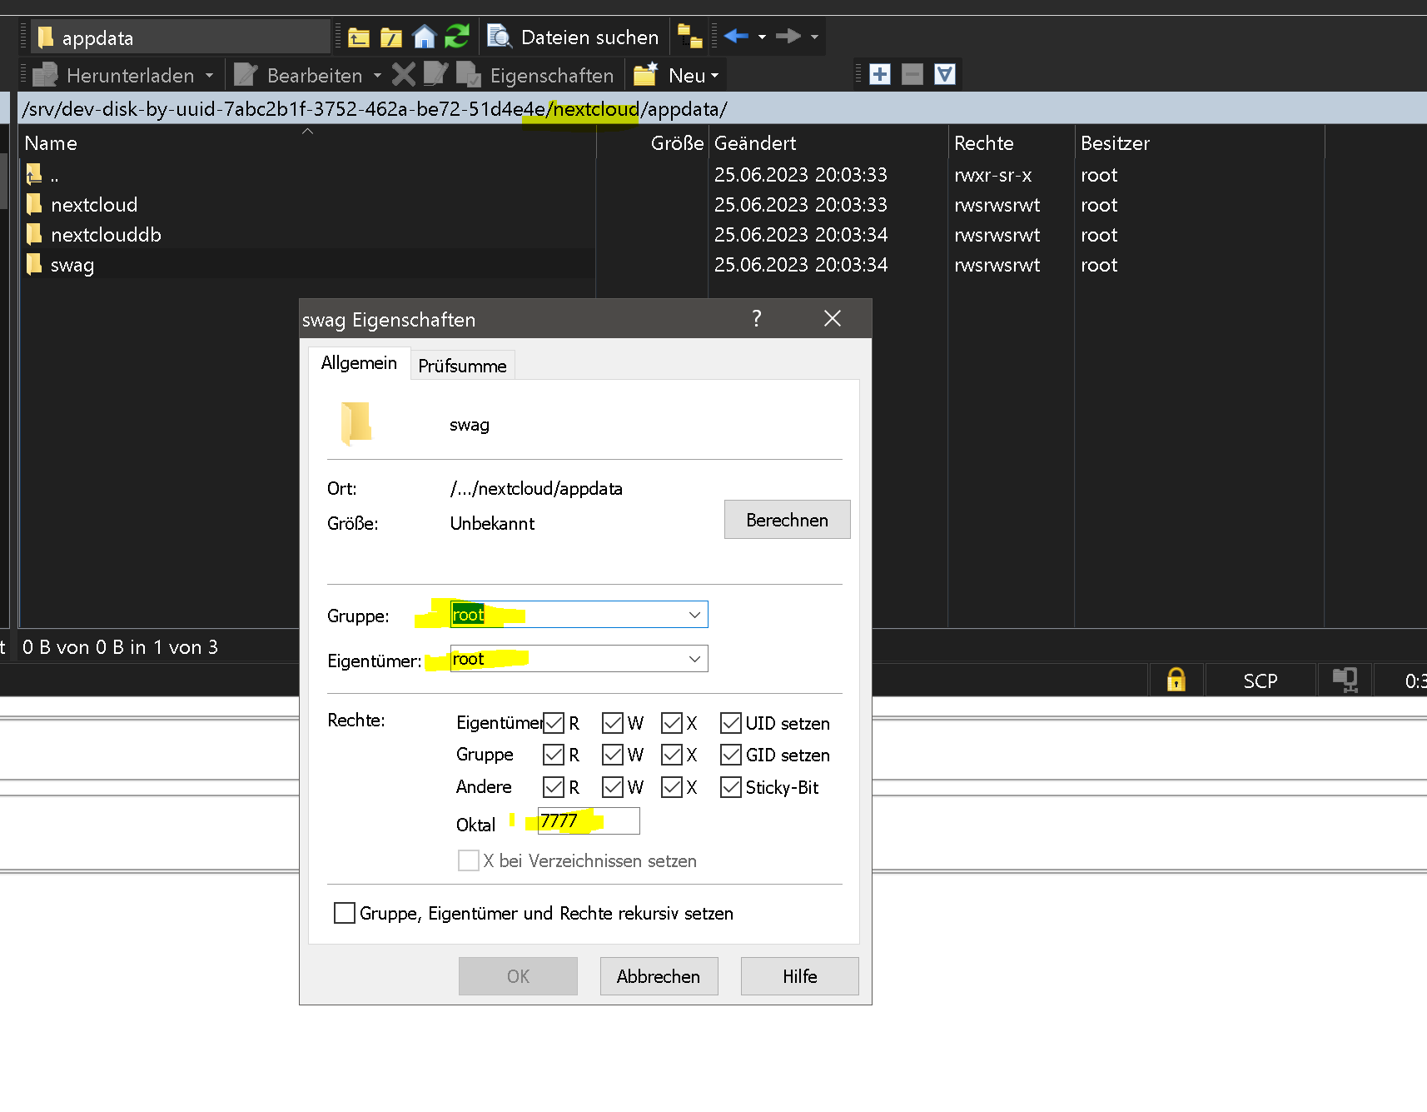Image resolution: width=1427 pixels, height=1112 pixels.
Task: Open the Neu dropdown menu
Action: click(693, 76)
